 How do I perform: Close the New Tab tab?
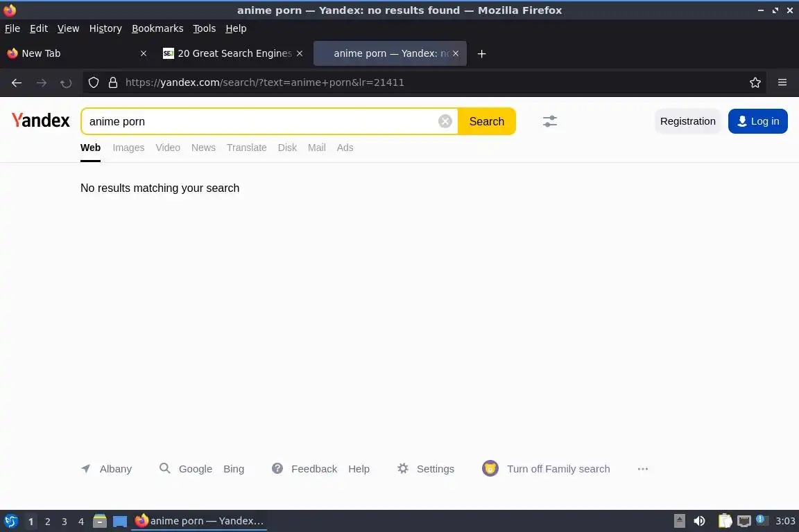pyautogui.click(x=143, y=53)
